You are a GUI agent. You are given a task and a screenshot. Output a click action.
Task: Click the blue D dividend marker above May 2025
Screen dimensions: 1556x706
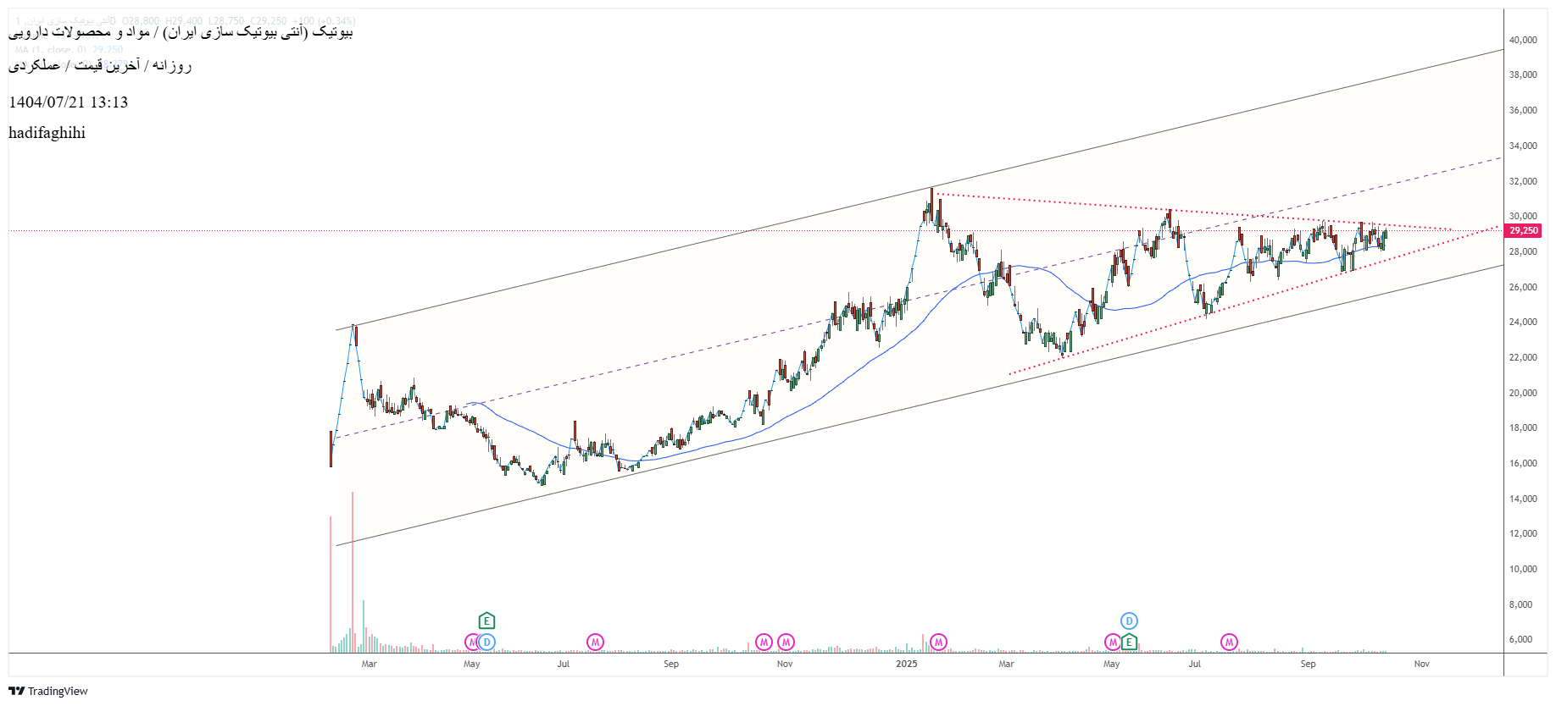pos(1129,621)
